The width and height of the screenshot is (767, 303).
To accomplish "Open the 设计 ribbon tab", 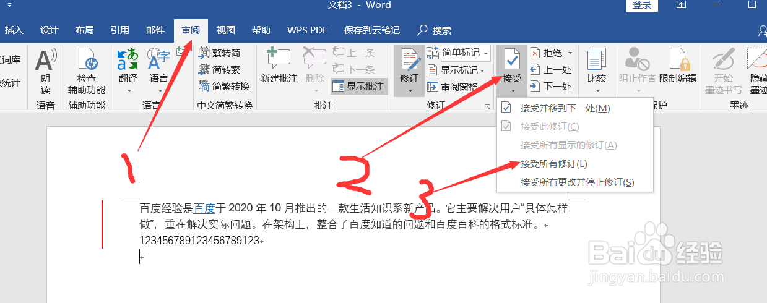I will point(49,30).
